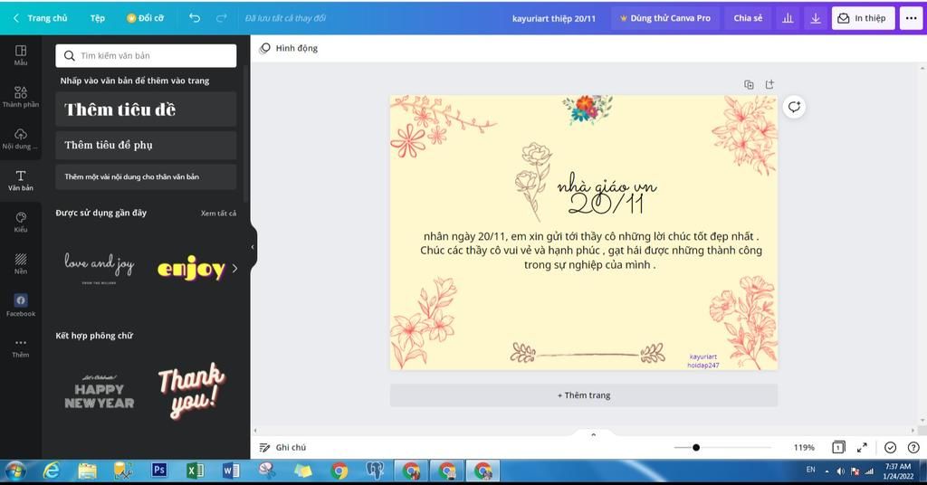Show more options via Thêm sidebar item
This screenshot has height=485, width=927.
(21, 348)
